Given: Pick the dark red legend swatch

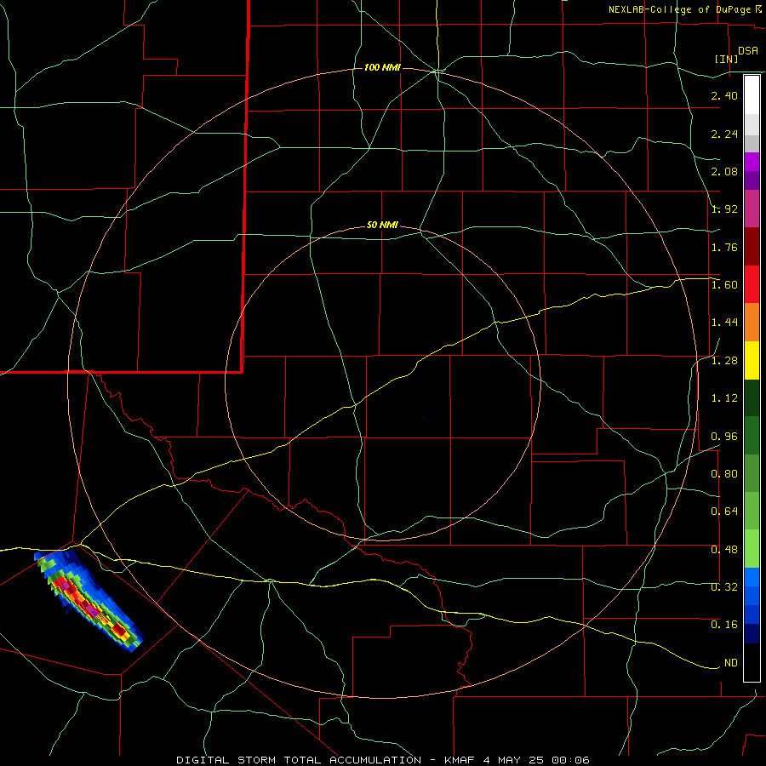Looking at the screenshot, I should coord(752,247).
